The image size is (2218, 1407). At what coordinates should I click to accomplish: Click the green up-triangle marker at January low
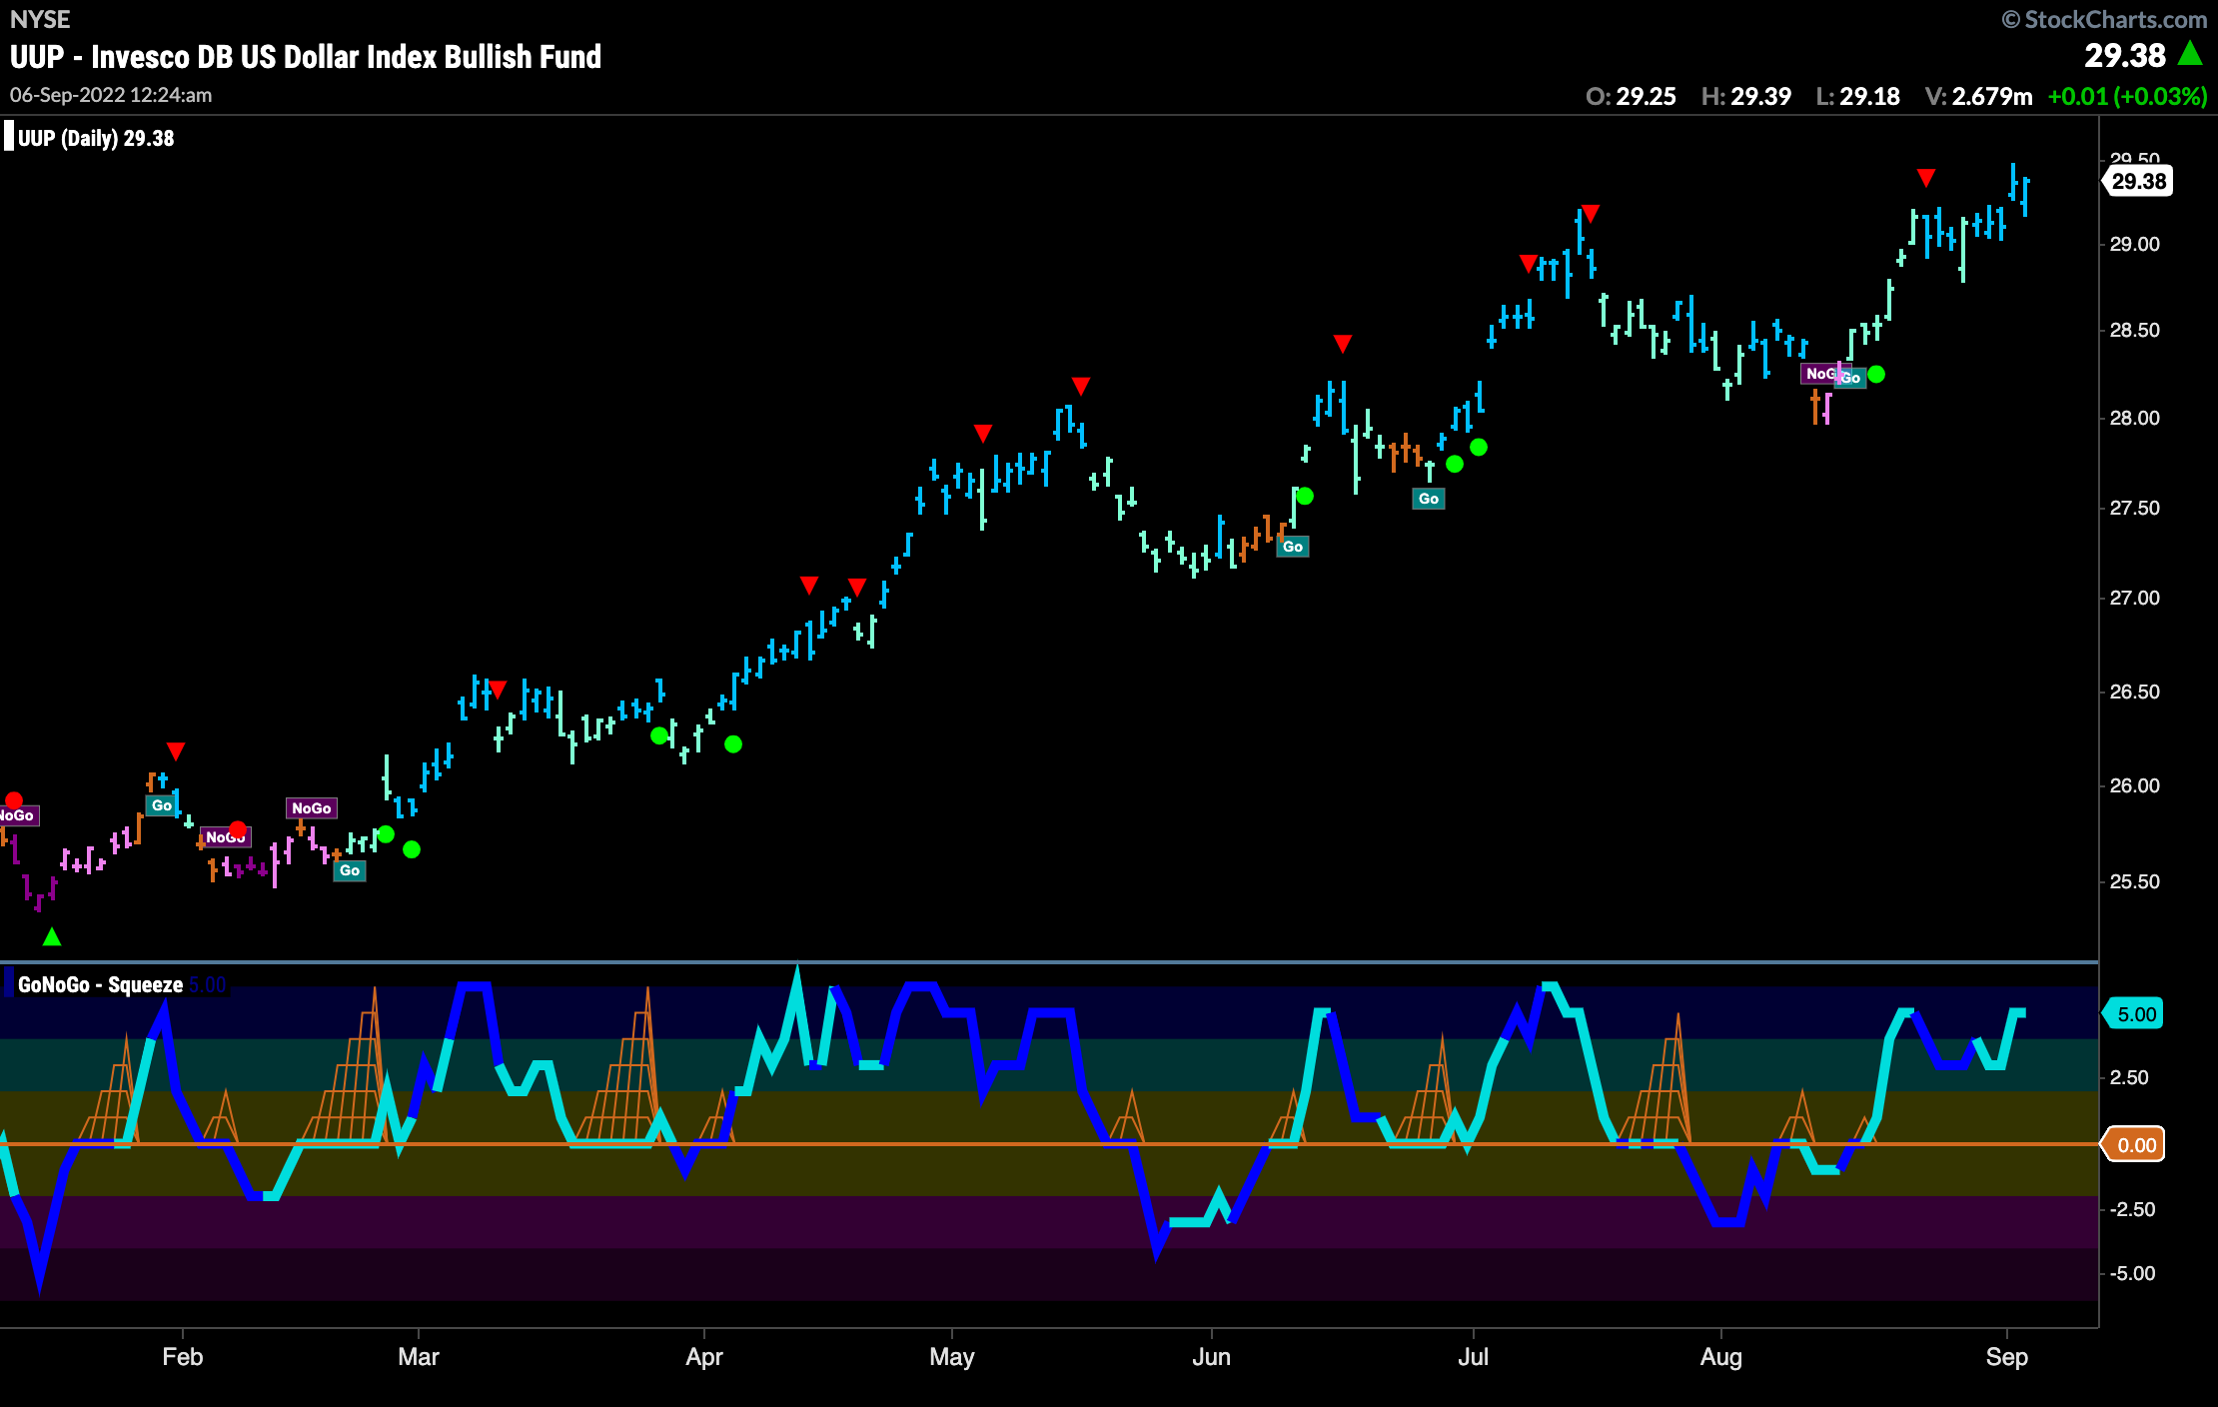coord(52,936)
